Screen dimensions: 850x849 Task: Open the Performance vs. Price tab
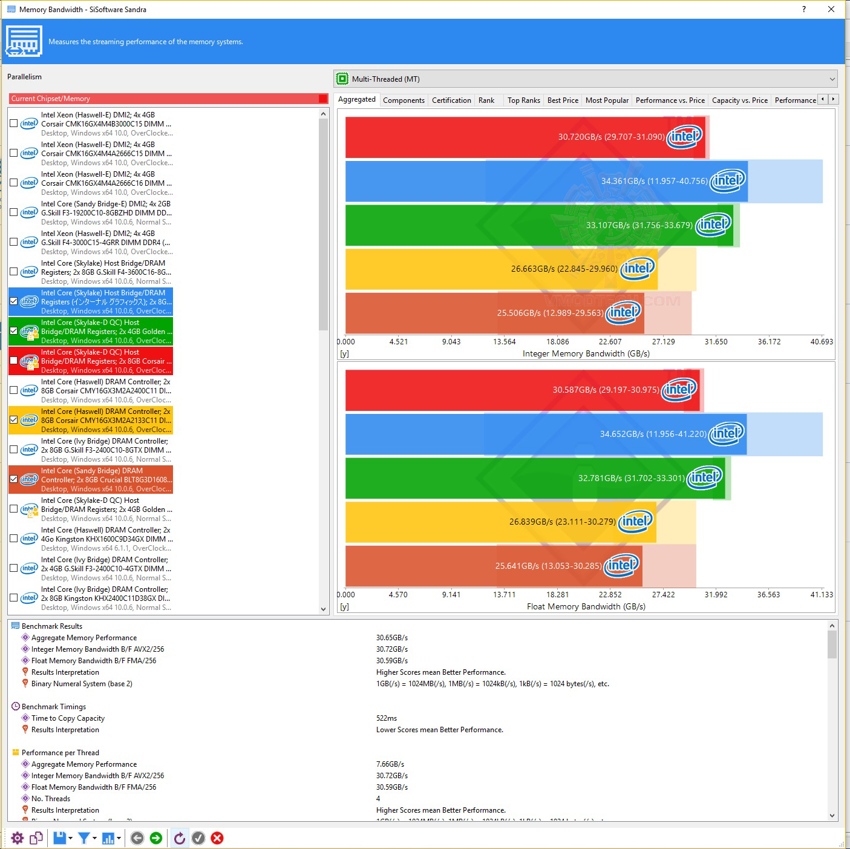tap(670, 100)
